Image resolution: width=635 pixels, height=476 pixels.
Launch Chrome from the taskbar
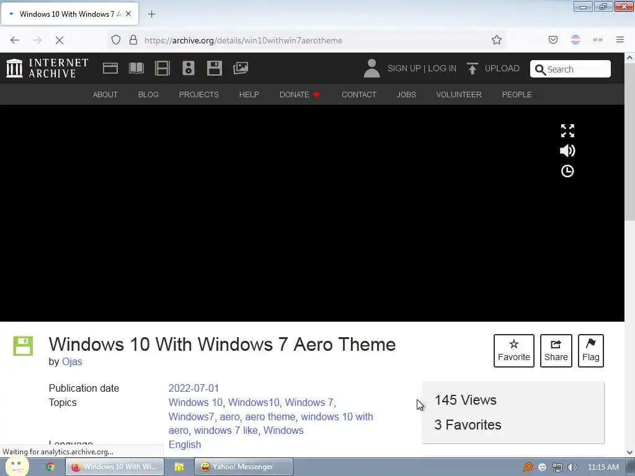[x=50, y=467]
